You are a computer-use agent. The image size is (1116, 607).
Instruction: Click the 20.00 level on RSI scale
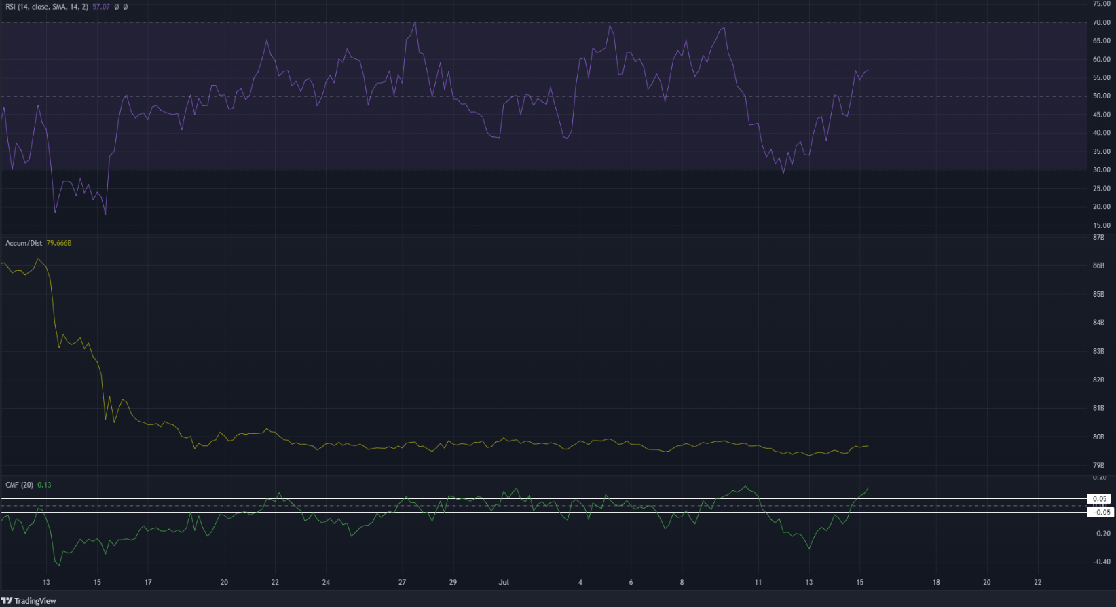click(1101, 206)
